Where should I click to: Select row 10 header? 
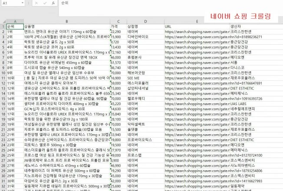3,73
